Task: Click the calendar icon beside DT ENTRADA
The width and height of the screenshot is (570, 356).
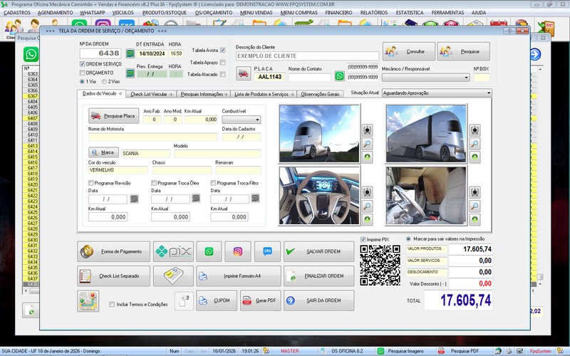Action: [130, 53]
